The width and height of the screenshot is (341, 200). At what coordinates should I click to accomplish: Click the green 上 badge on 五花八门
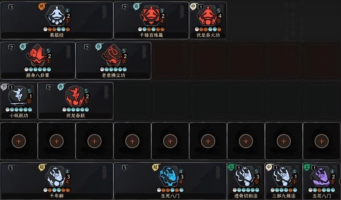tap(307, 167)
